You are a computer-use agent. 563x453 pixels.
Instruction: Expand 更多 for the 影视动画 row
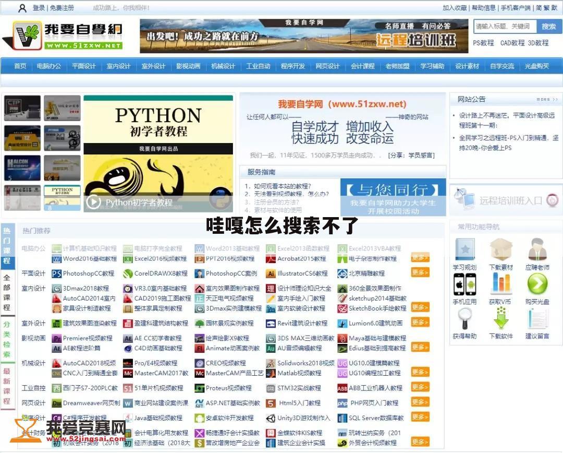pyautogui.click(x=420, y=347)
